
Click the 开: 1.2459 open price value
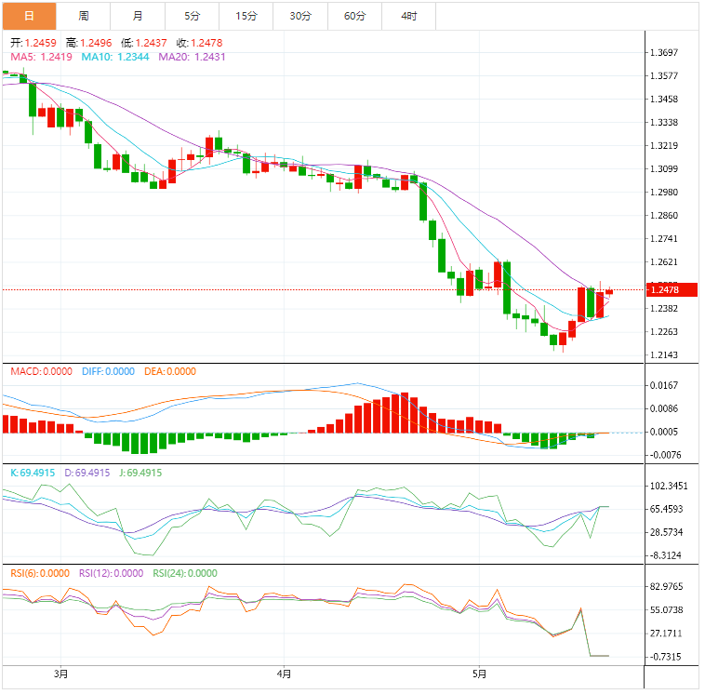coord(33,43)
